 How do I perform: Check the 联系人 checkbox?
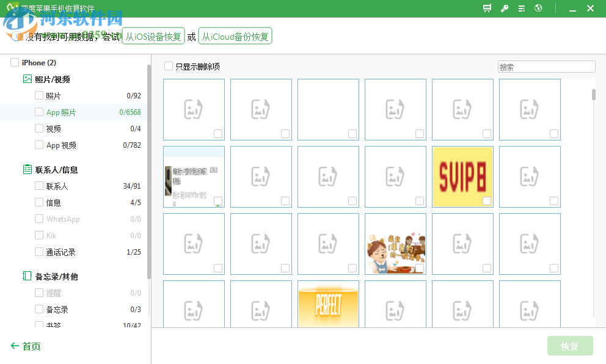pos(39,186)
